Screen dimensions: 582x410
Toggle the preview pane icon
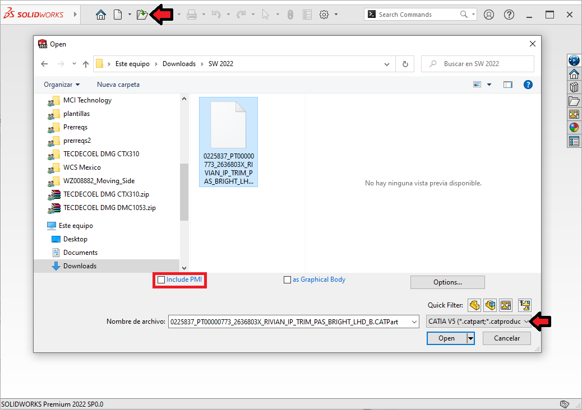coord(508,85)
